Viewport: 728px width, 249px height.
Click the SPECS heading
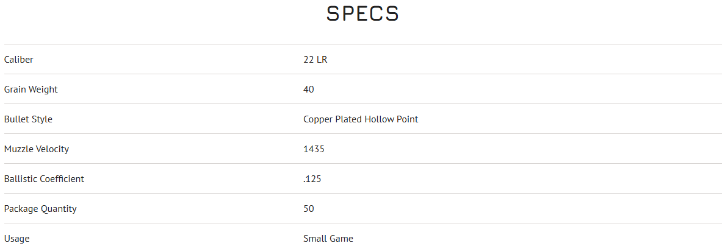pyautogui.click(x=362, y=13)
